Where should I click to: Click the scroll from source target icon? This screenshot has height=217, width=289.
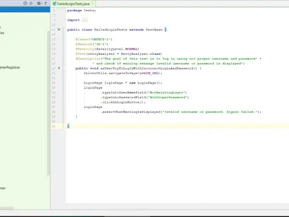pyautogui.click(x=25, y=3)
